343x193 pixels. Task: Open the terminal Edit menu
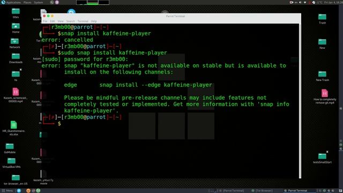[53, 21]
